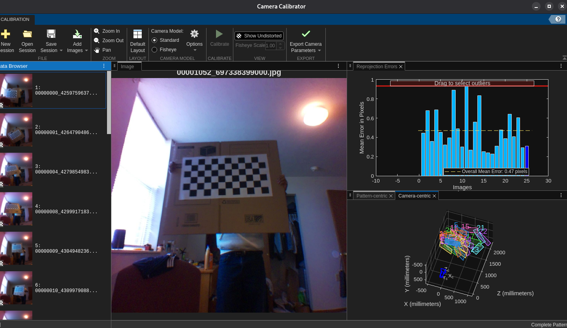Expand the Add Images dropdown arrow

point(86,51)
